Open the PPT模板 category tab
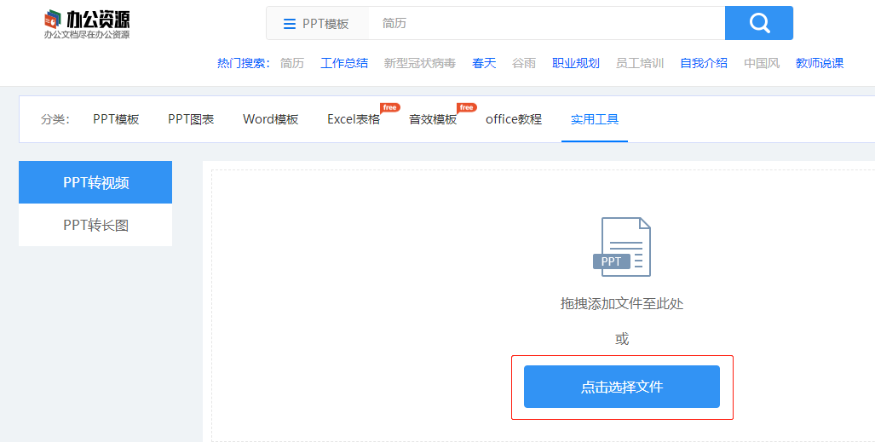 pyautogui.click(x=116, y=119)
